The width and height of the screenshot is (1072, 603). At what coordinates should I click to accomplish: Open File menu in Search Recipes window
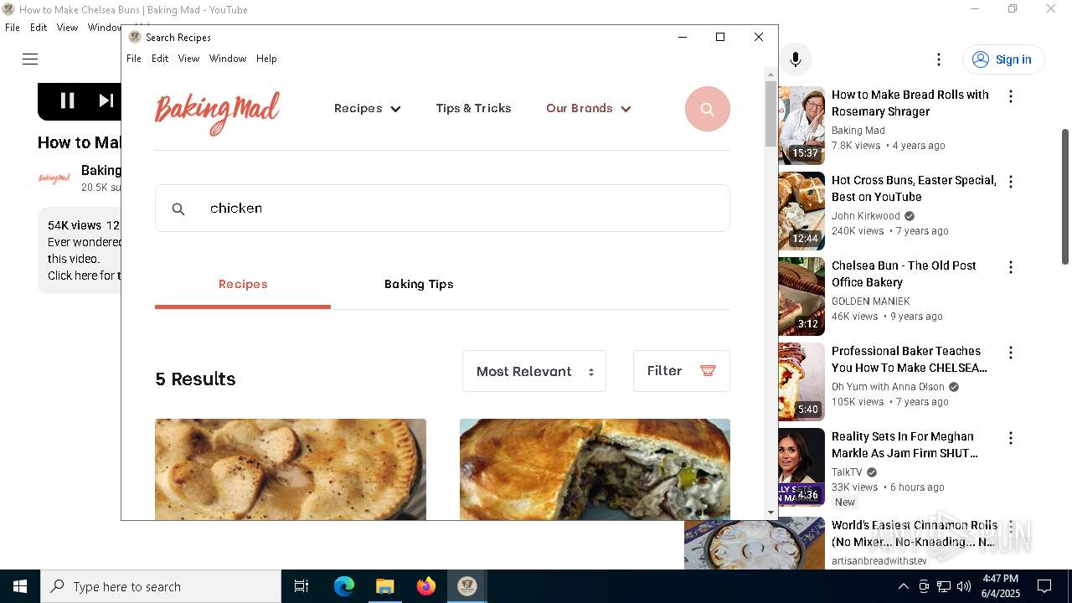(x=134, y=59)
